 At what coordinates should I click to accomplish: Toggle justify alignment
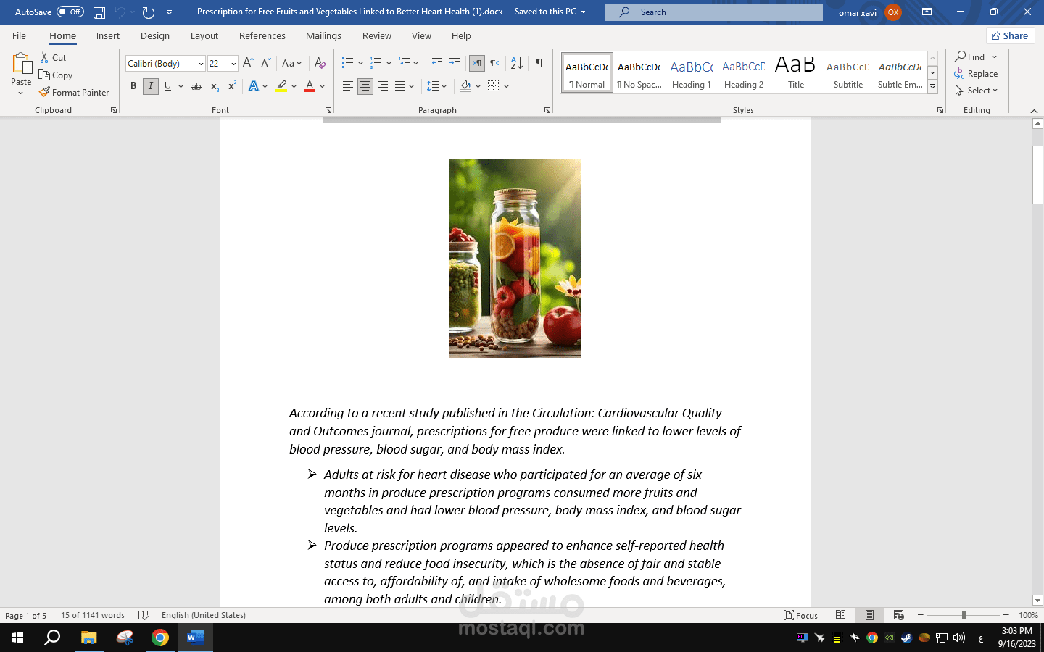pos(400,86)
